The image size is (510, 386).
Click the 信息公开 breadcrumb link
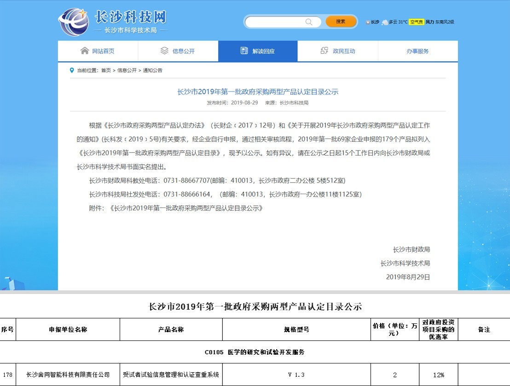(x=127, y=70)
